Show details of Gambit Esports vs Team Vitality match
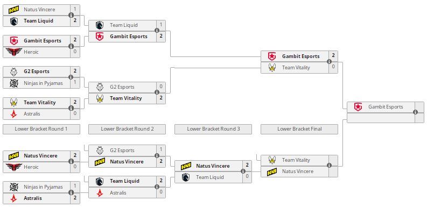The image size is (441, 215). pyautogui.click(x=330, y=62)
